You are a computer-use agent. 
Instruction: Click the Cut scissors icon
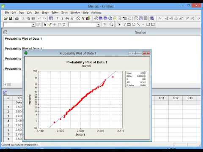click(x=23, y=18)
